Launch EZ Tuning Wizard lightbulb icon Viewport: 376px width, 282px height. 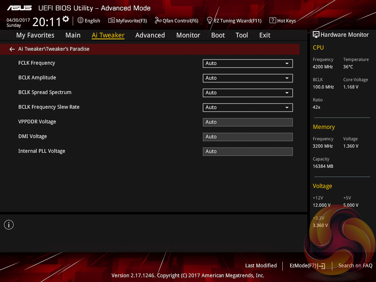point(210,21)
